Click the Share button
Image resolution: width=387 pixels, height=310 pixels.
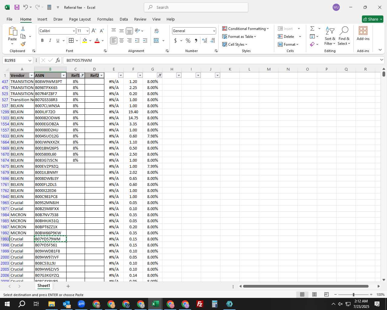click(x=372, y=19)
